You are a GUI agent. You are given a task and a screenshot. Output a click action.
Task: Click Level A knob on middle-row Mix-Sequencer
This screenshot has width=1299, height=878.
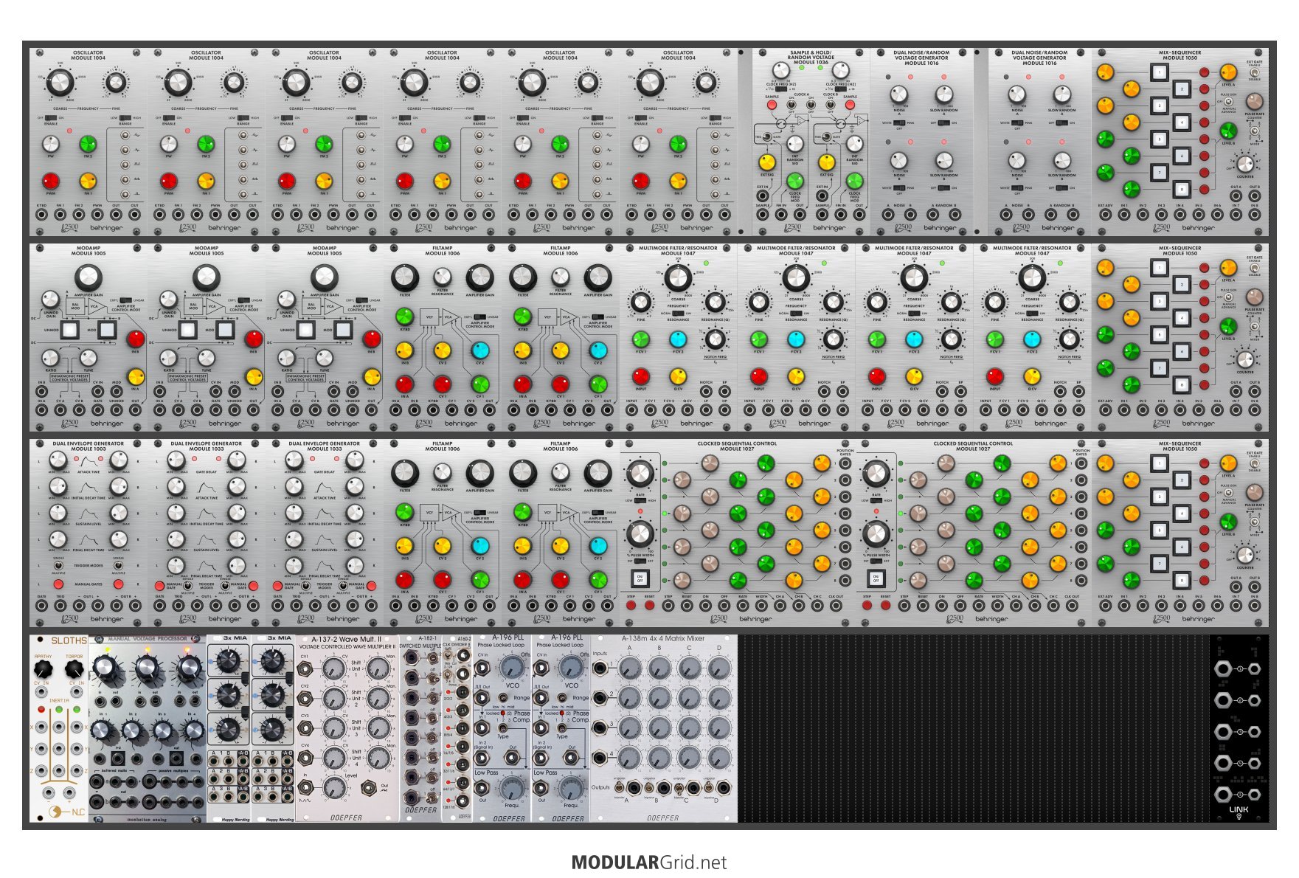point(1228,268)
